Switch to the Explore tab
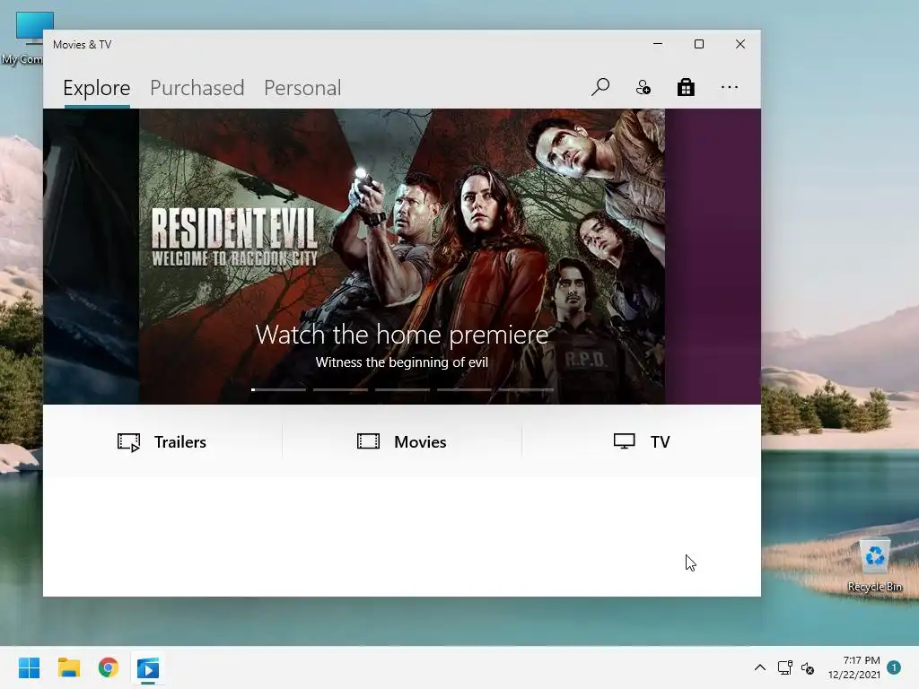 coord(97,88)
